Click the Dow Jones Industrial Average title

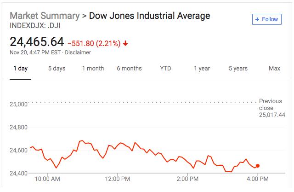pos(149,16)
